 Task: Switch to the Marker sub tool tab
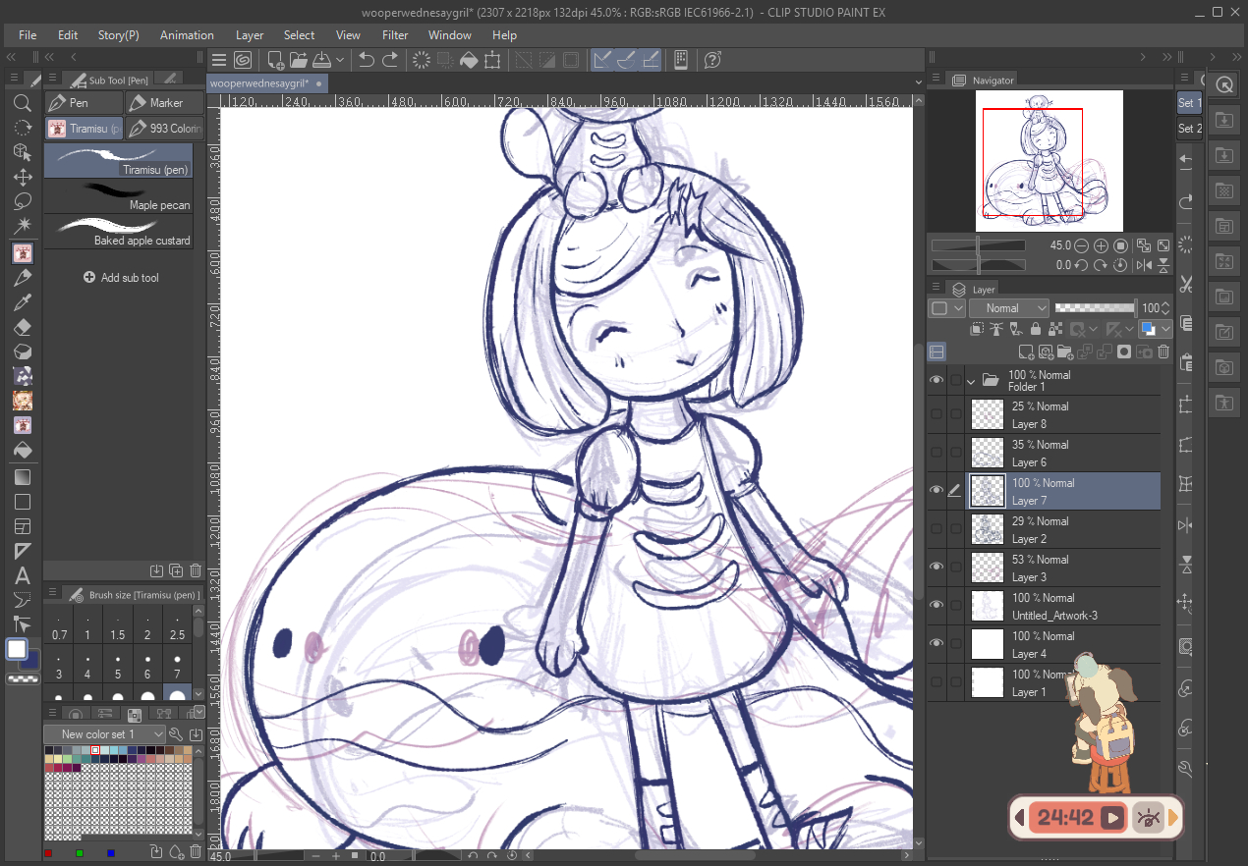pos(164,103)
